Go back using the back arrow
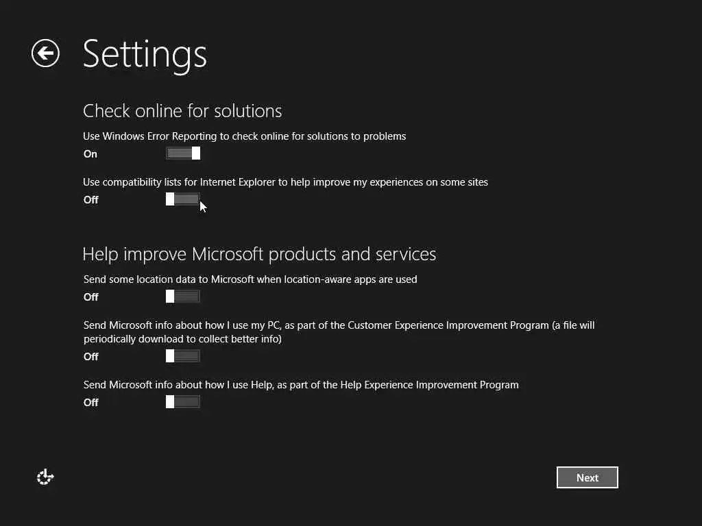 click(x=45, y=53)
